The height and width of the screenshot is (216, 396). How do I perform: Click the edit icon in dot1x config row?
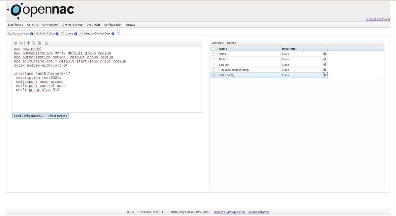(x=325, y=75)
